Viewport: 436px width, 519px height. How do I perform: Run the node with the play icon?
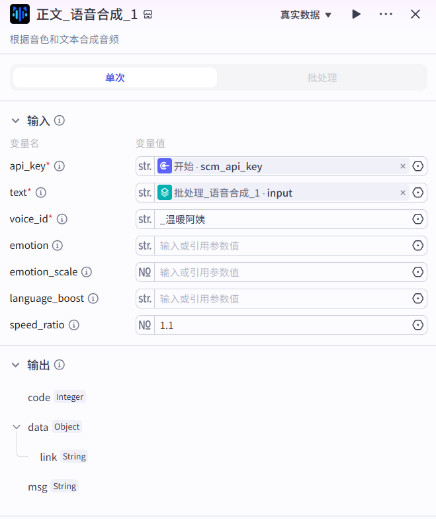tap(357, 14)
